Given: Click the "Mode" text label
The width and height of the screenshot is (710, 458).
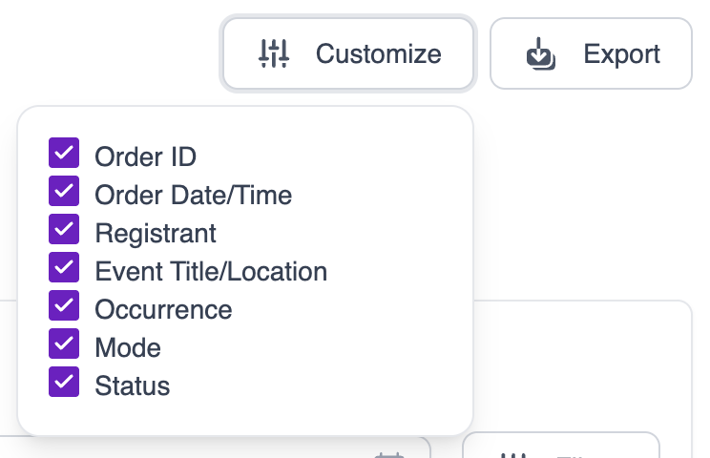Looking at the screenshot, I should (128, 347).
